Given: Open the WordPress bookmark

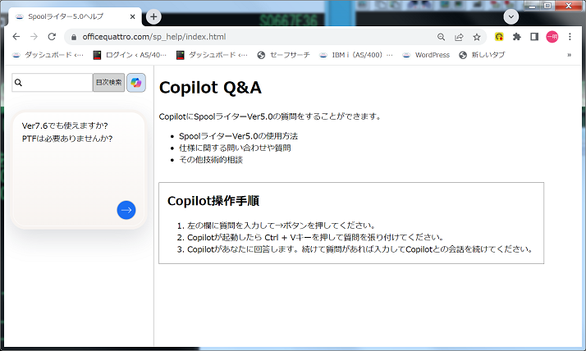Looking at the screenshot, I should (x=425, y=55).
